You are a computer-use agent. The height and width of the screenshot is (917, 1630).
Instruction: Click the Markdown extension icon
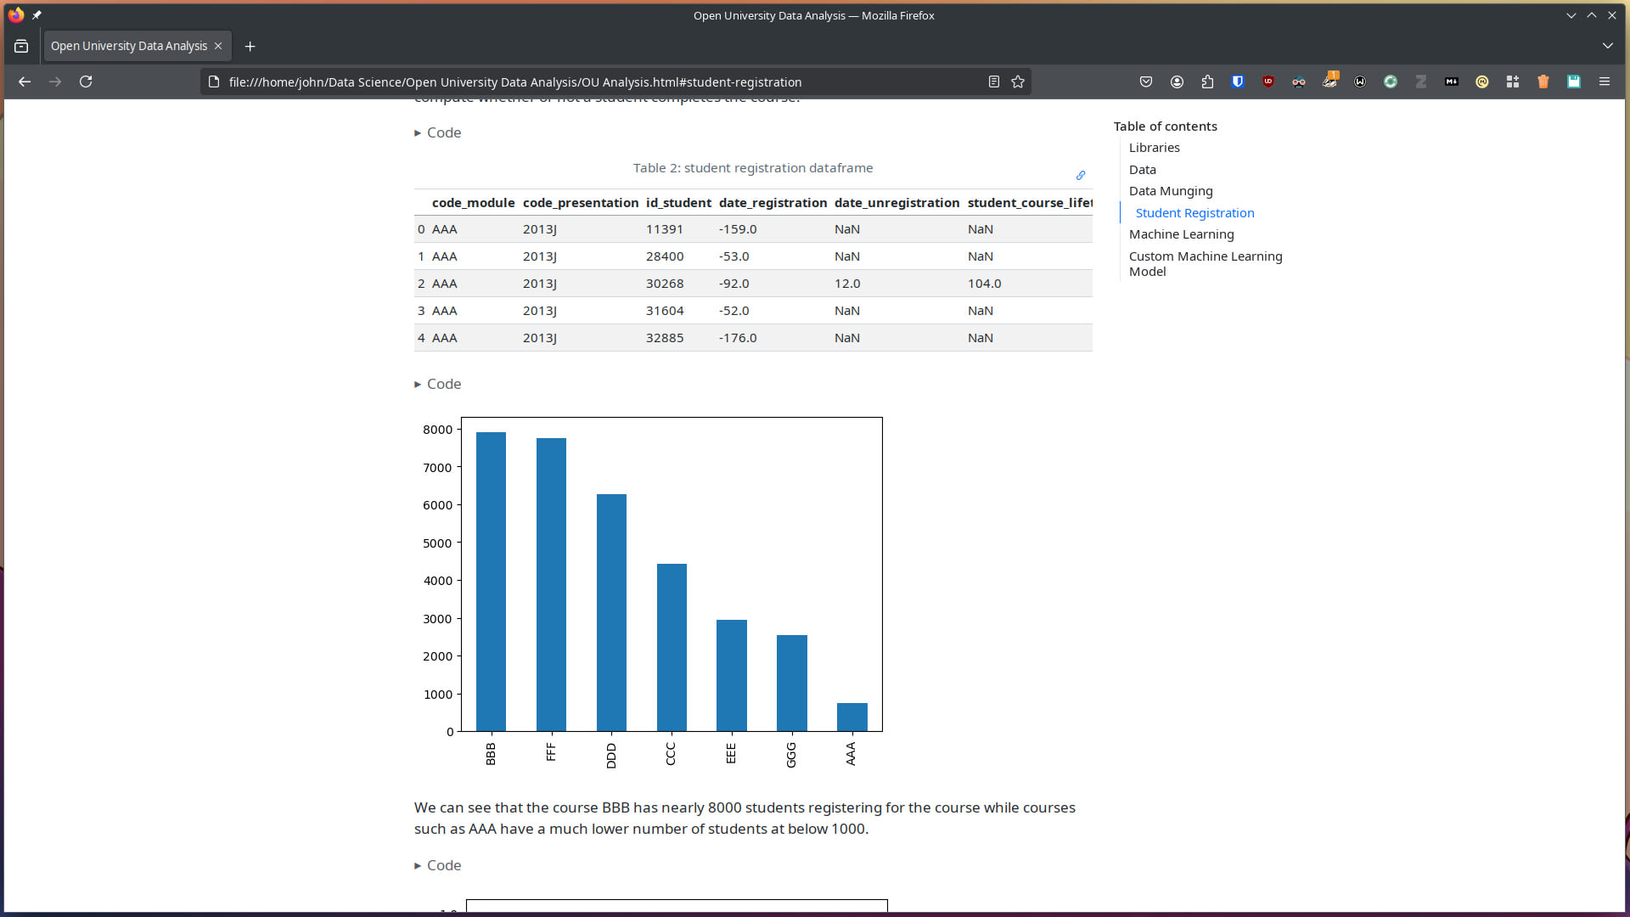point(1452,82)
